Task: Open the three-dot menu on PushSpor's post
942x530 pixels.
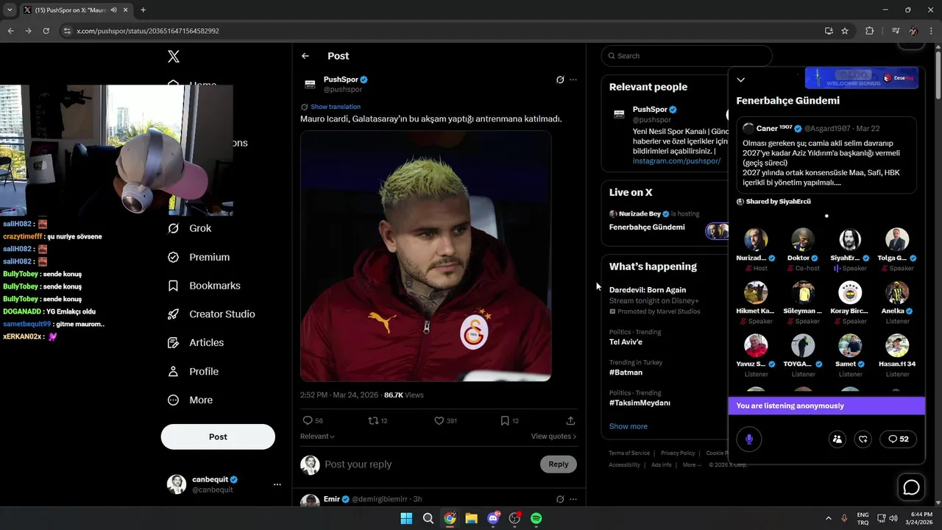Action: (573, 79)
